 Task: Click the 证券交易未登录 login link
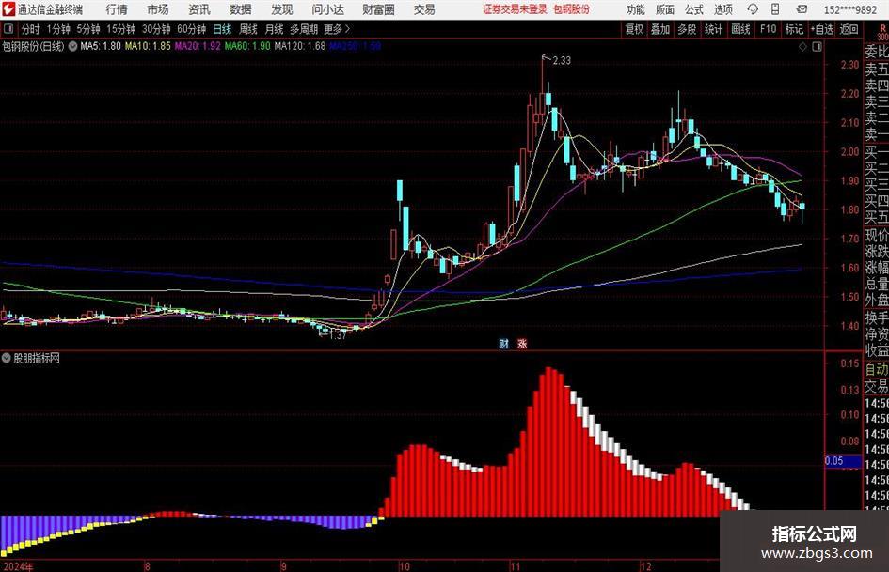point(515,9)
